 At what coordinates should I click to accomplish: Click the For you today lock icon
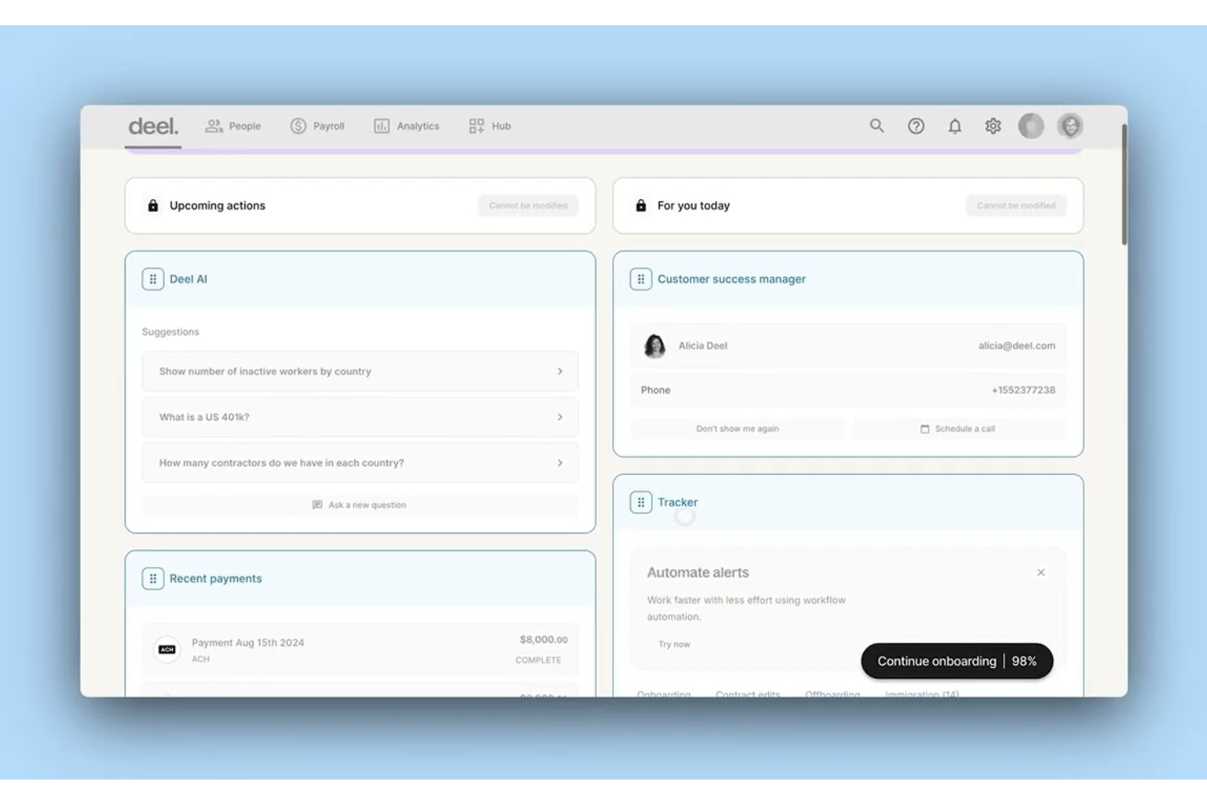pos(641,206)
